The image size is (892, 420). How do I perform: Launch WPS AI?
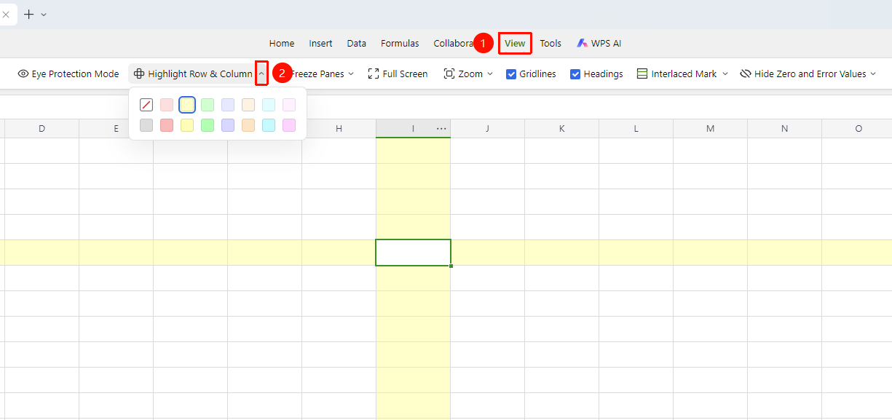pyautogui.click(x=599, y=43)
